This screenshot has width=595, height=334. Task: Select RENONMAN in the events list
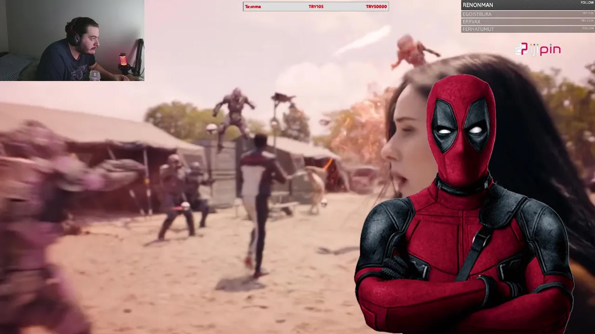pyautogui.click(x=528, y=5)
